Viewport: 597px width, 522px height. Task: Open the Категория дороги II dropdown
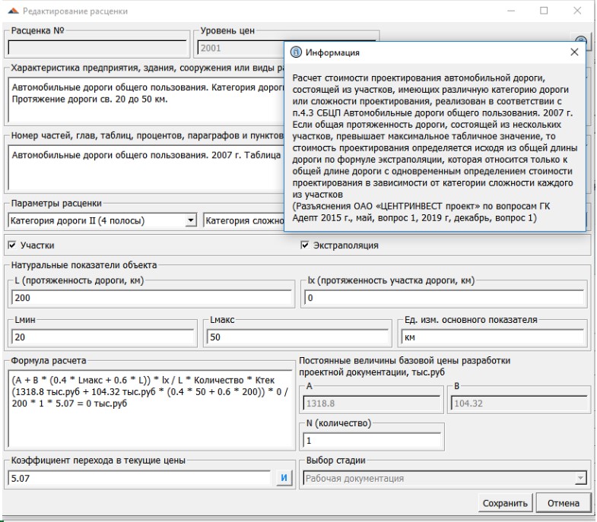[190, 220]
